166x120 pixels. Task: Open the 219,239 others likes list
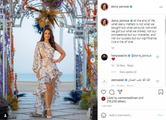pyautogui.click(x=116, y=102)
